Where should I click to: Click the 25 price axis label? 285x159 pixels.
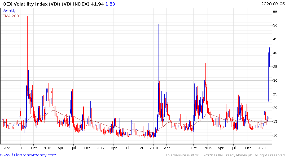tap(275, 94)
